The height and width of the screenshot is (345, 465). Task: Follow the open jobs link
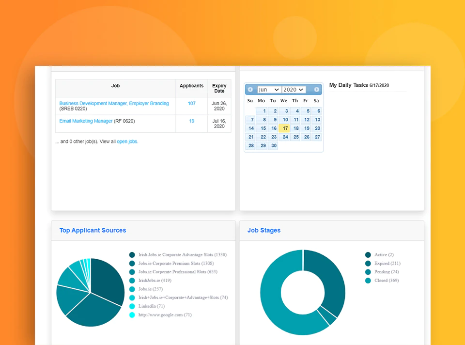point(127,141)
